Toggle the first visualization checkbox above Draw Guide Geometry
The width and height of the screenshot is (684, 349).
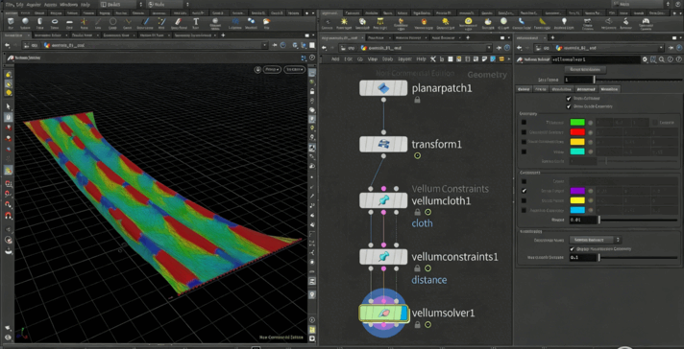click(569, 99)
